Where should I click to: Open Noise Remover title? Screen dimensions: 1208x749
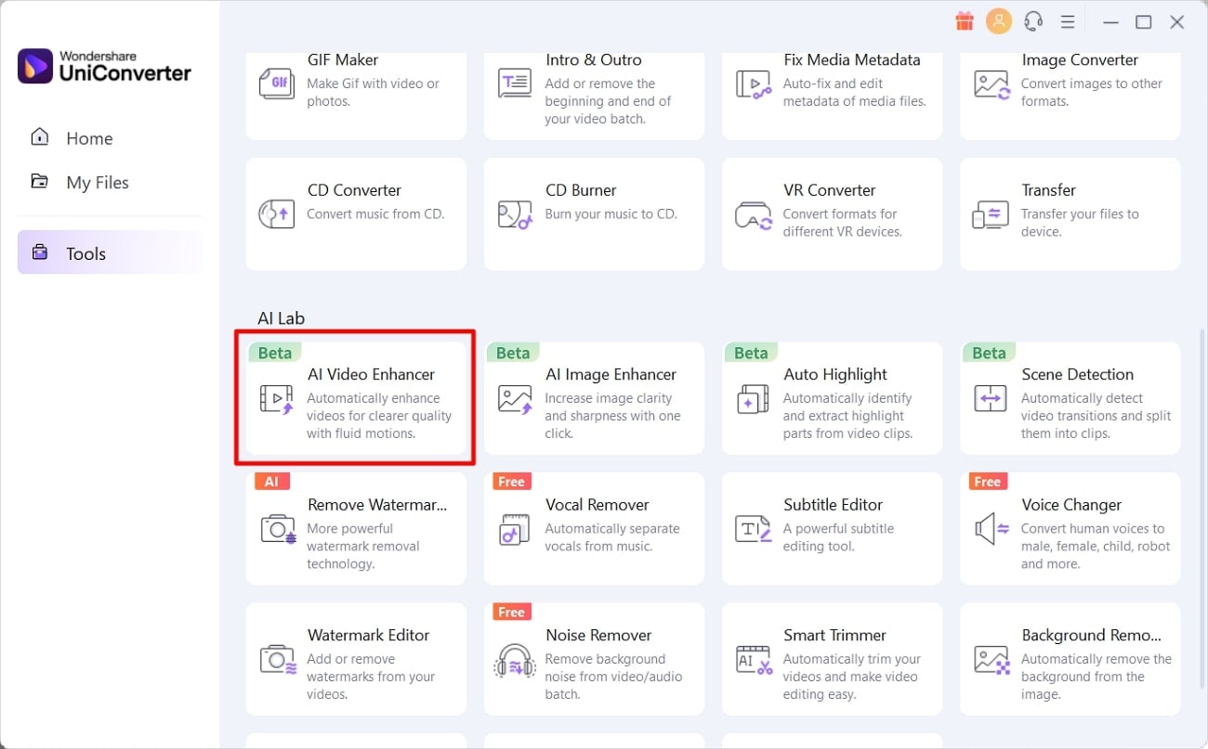(x=598, y=635)
